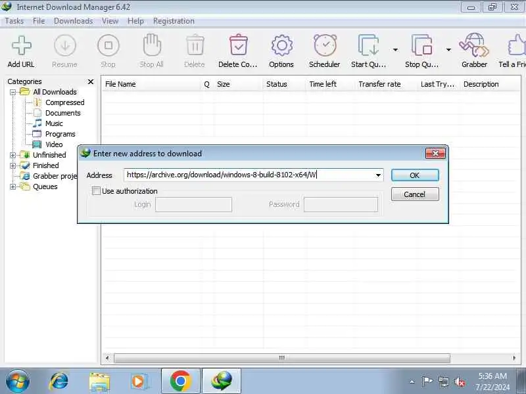Select the Programs category
526x394 pixels.
click(x=60, y=134)
